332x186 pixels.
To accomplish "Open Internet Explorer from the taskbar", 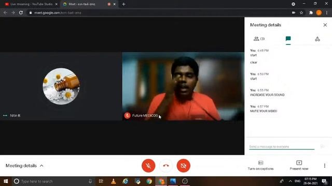I will (126, 181).
